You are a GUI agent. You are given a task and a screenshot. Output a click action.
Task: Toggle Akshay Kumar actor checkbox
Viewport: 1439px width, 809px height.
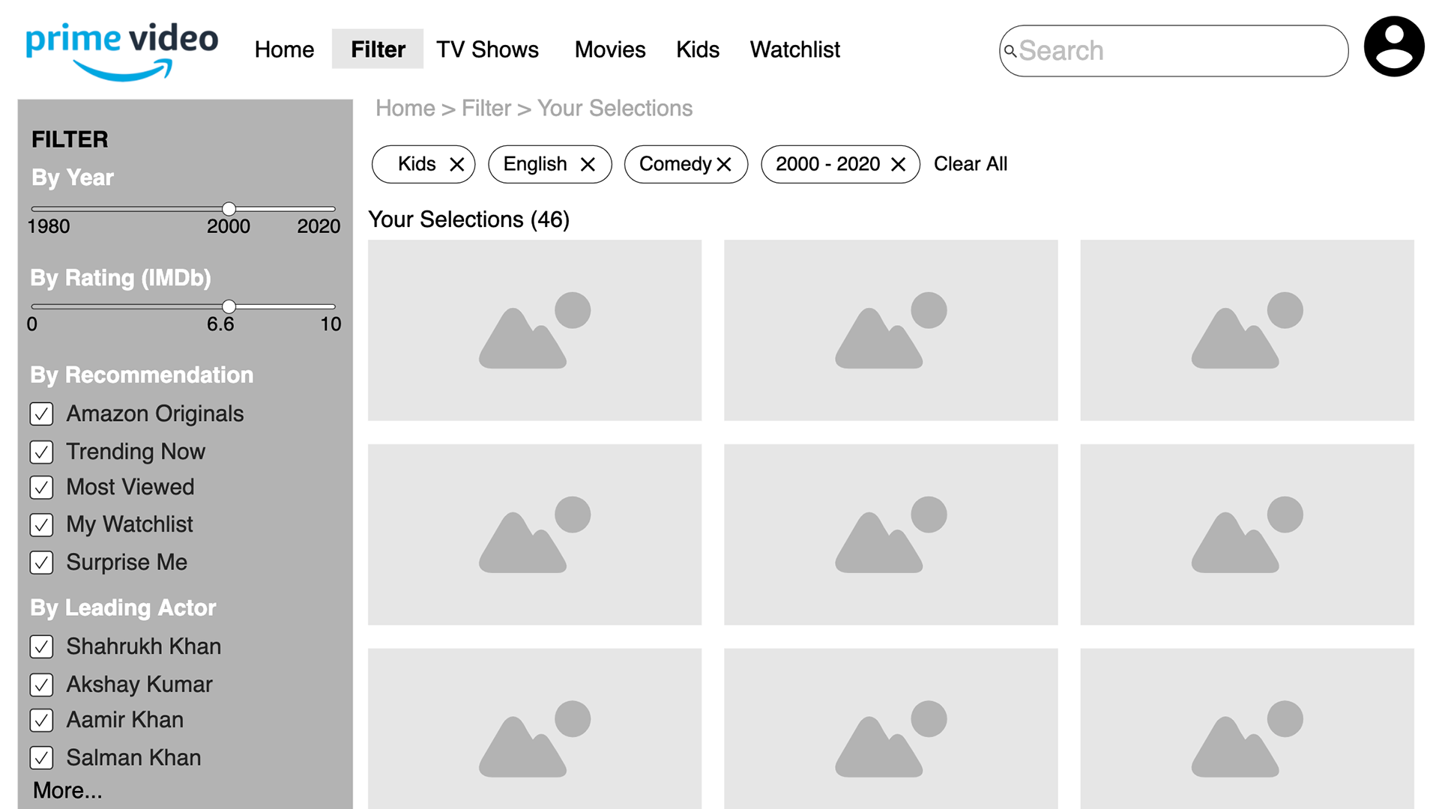pyautogui.click(x=41, y=685)
